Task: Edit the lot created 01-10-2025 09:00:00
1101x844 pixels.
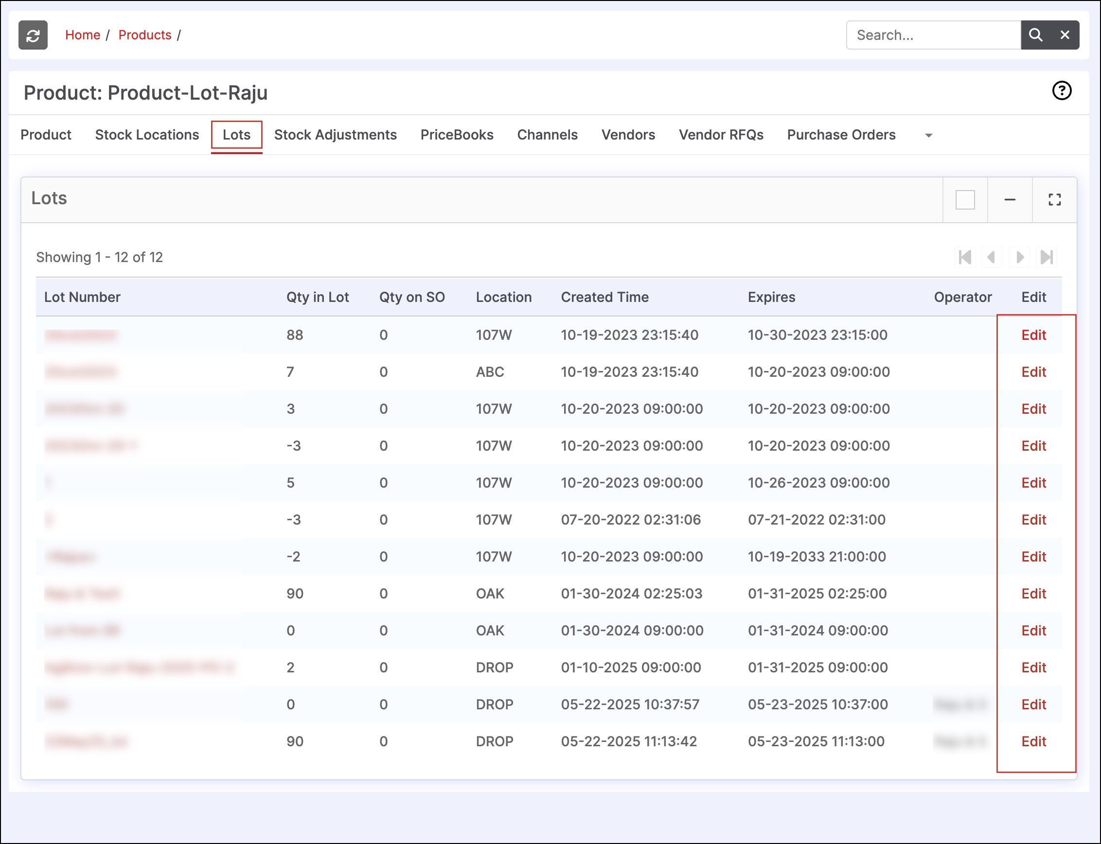Action: pos(1034,667)
